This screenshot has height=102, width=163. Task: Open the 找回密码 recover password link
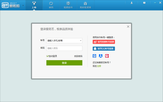pyautogui.click(x=78, y=56)
